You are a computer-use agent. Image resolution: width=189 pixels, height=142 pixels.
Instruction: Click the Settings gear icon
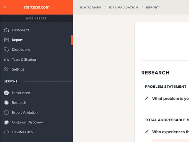[x=6, y=69]
